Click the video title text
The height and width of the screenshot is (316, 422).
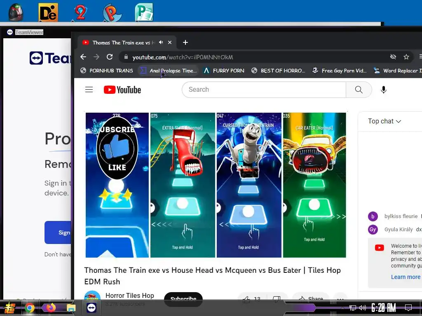(x=213, y=276)
